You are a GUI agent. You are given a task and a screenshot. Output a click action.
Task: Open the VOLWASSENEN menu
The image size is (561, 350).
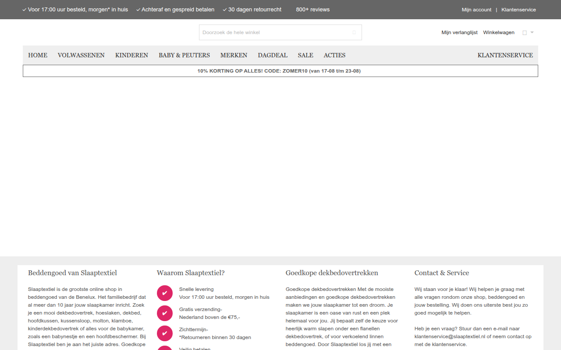click(81, 55)
